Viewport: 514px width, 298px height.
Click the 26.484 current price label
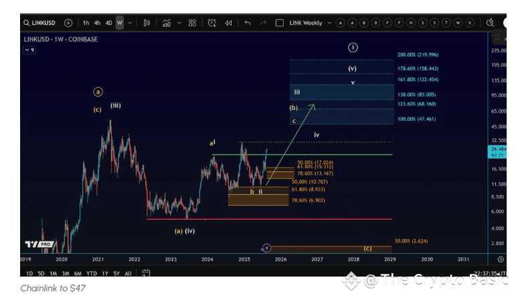coord(498,152)
